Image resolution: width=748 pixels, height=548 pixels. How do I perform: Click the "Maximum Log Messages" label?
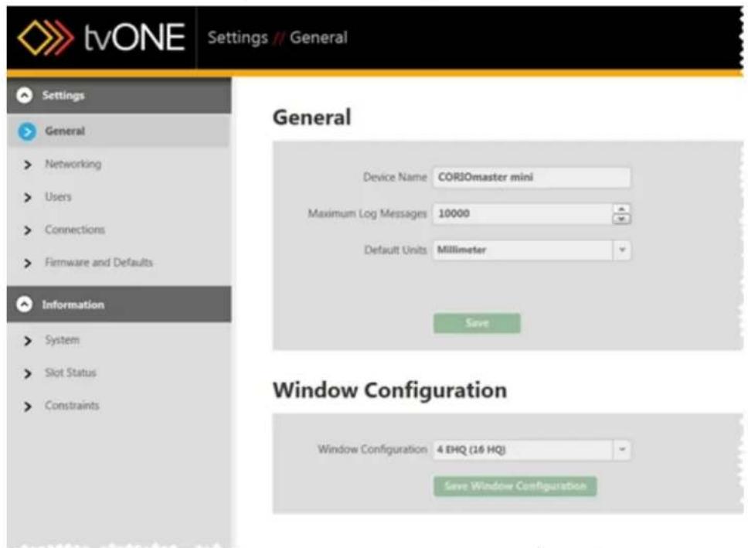click(367, 213)
